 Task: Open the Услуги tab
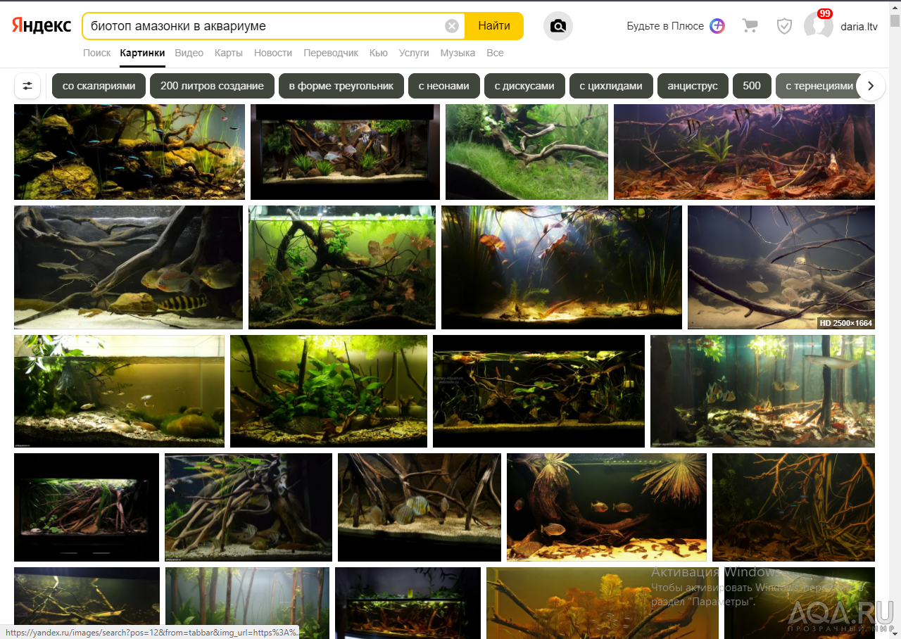pos(414,53)
